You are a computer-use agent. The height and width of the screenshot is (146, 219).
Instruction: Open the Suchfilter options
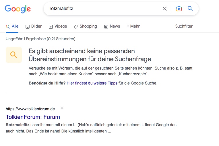point(184,26)
